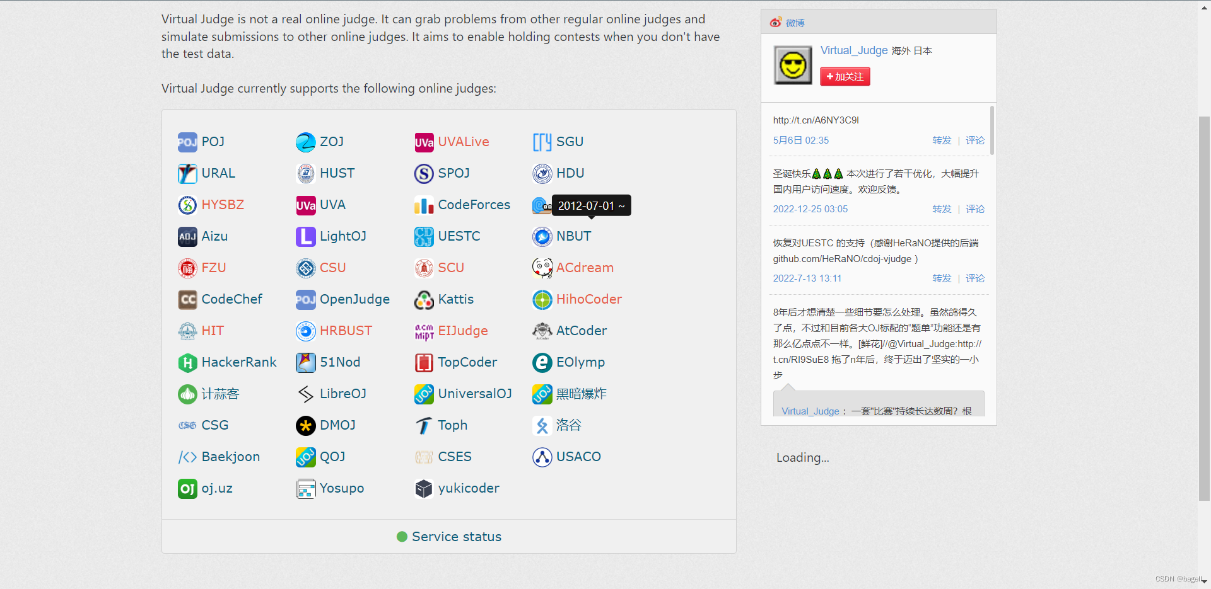This screenshot has width=1211, height=589.
Task: Click the Weibo logo icon
Action: pos(775,23)
